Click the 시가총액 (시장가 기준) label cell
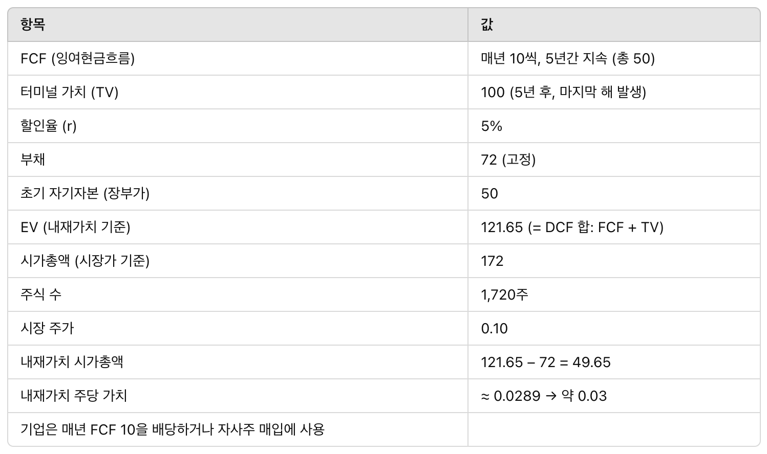Viewport: 767px width, 454px height. pyautogui.click(x=85, y=261)
